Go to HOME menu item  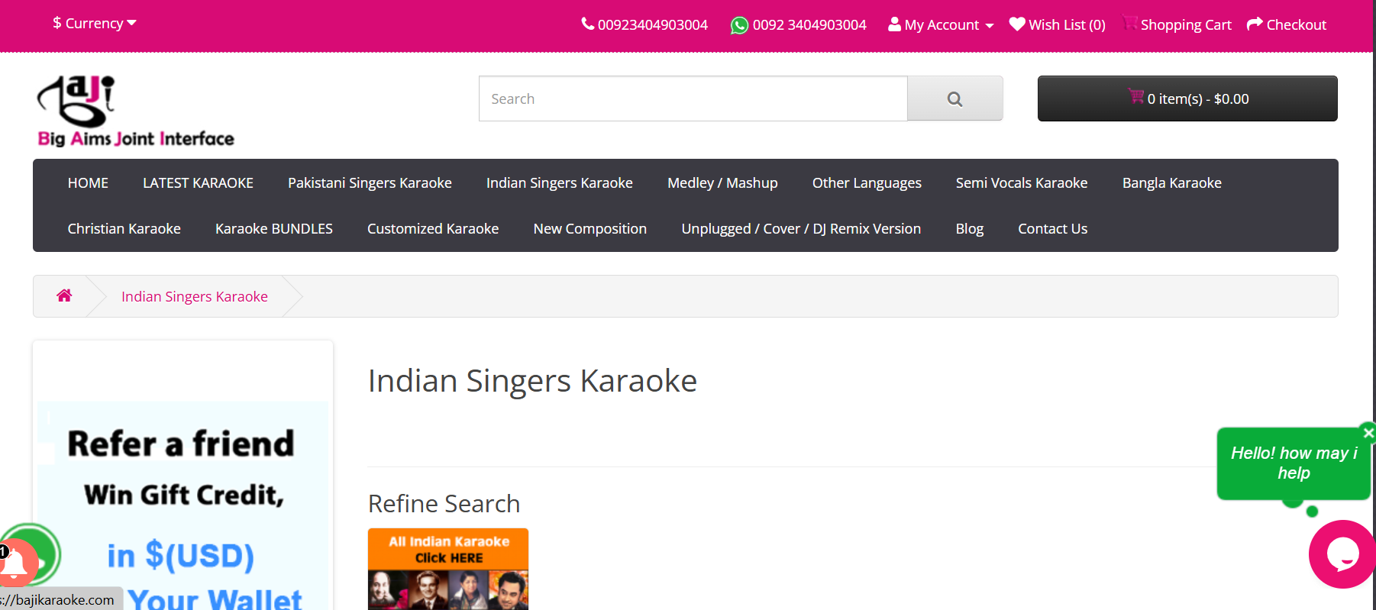[88, 183]
